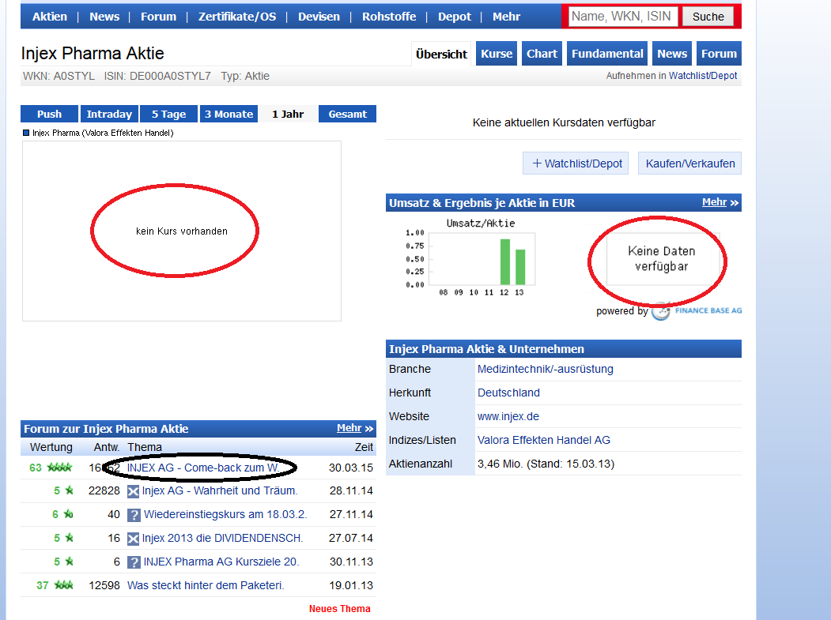831x620 pixels.
Task: Switch to the Chart tab
Action: tap(542, 54)
